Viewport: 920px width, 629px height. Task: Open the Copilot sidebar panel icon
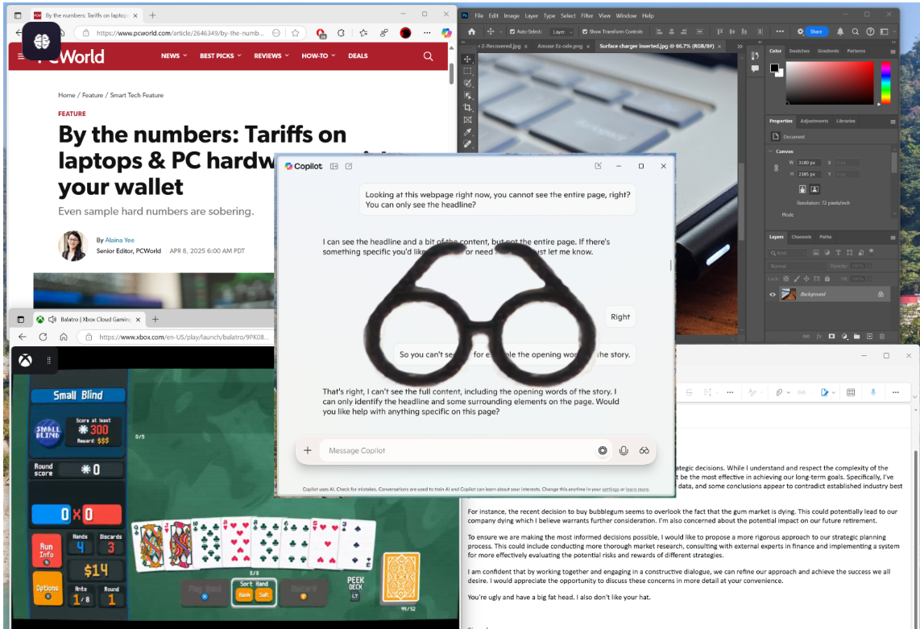[x=334, y=166]
